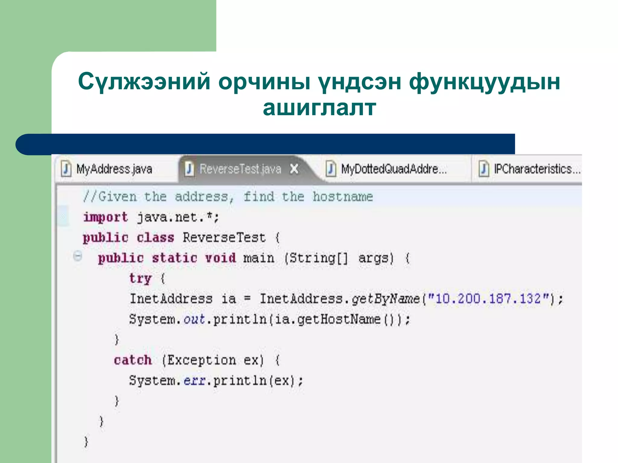Click the Java file icon on IPCharacteristics...
This screenshot has width=618, height=463.
tap(484, 169)
